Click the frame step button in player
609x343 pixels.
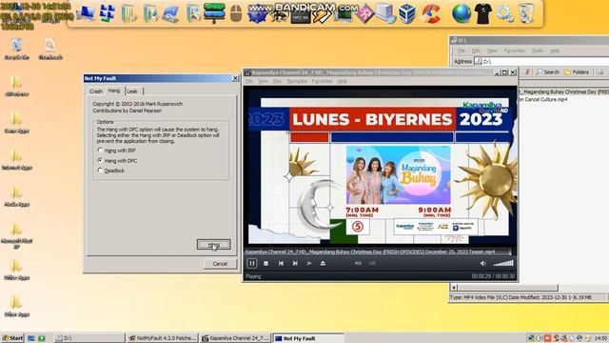pos(309,263)
